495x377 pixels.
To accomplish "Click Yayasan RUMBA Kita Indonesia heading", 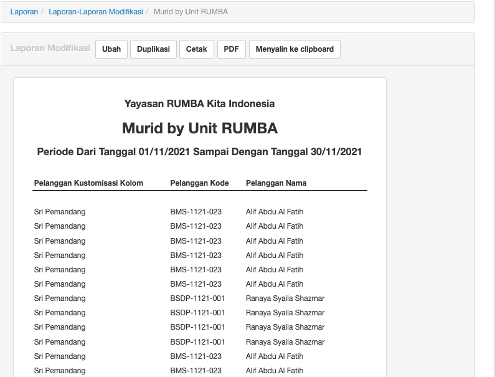I will [x=199, y=103].
